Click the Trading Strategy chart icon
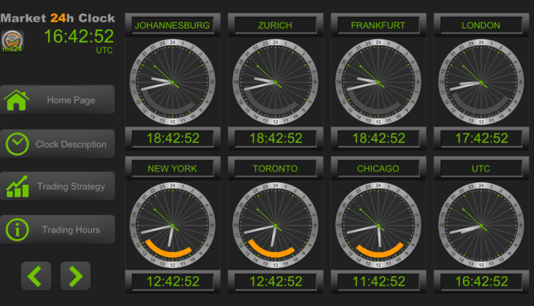Screen dimensions: 534x306 point(17,186)
